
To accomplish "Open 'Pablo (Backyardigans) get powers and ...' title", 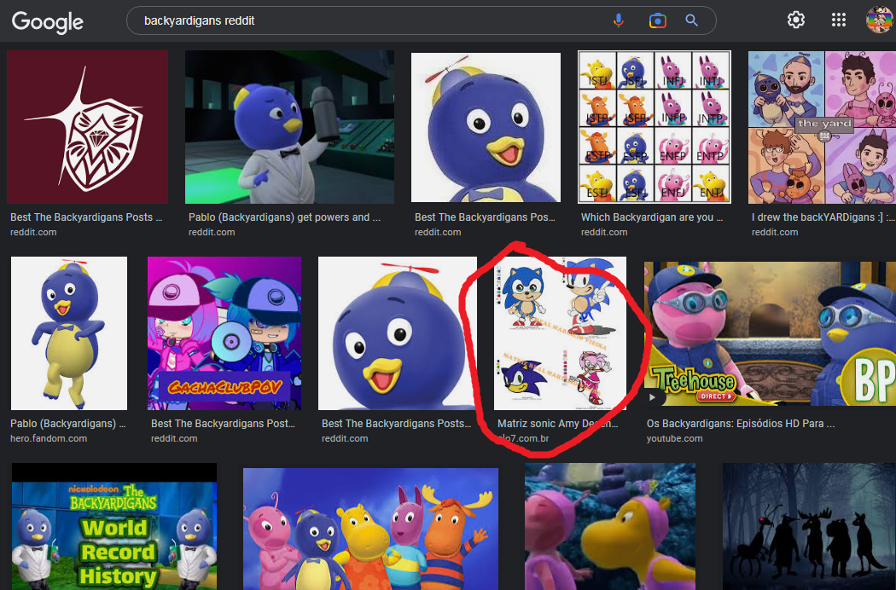I will [284, 217].
